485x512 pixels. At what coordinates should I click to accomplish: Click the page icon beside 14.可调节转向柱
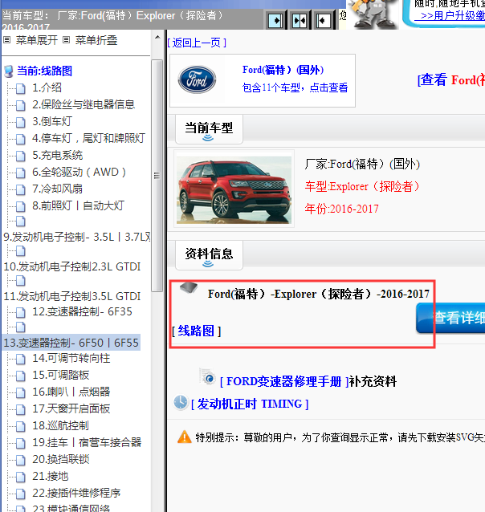(20, 360)
